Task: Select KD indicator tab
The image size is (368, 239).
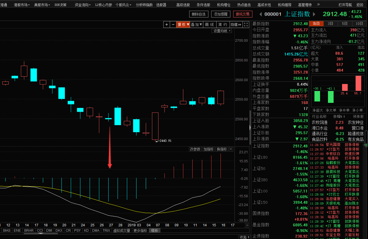Action: (87, 230)
